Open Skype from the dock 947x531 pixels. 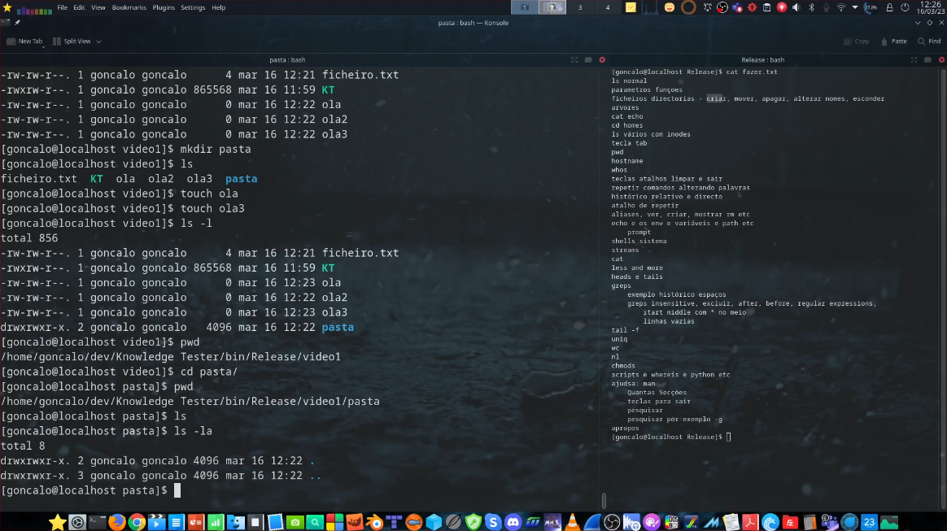(492, 521)
